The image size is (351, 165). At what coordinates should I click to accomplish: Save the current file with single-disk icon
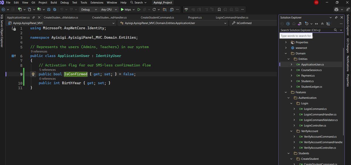tap(49, 9)
